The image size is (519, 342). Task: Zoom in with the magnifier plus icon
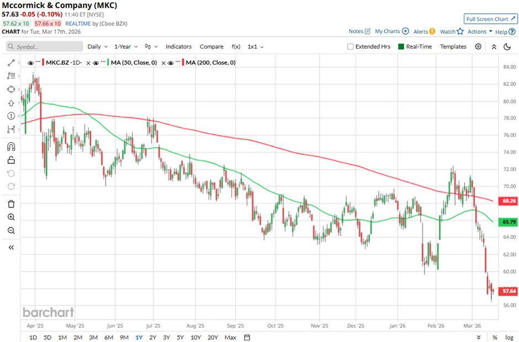coord(11,217)
